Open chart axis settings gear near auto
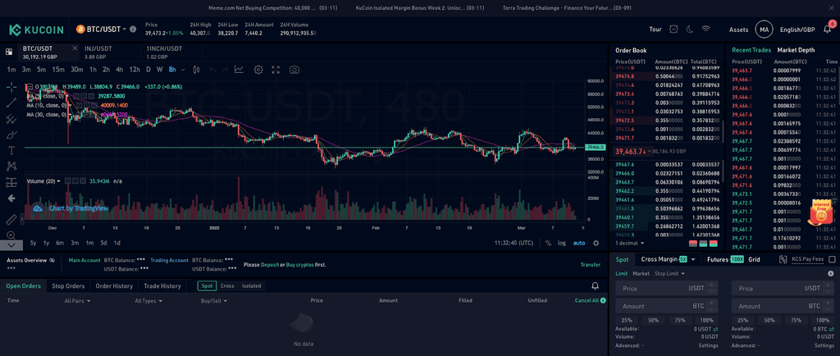 (596, 243)
